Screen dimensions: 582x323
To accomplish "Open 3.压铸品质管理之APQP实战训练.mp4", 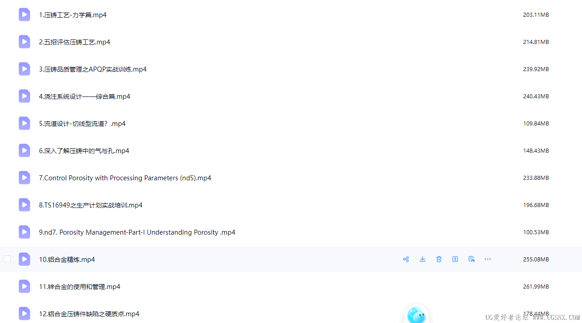I will pyautogui.click(x=92, y=69).
